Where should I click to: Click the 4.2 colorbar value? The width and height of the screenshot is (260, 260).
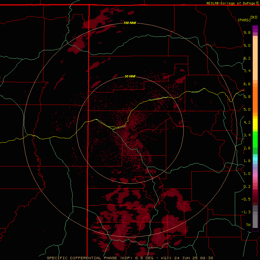(247, 122)
